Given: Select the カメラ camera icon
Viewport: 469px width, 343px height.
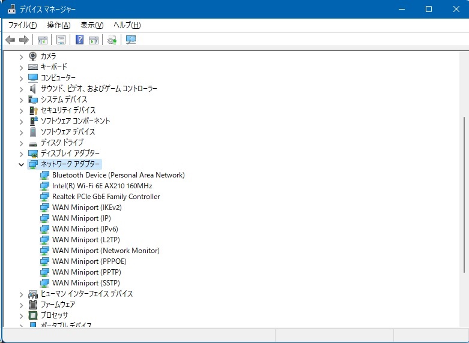Looking at the screenshot, I should click(32, 56).
